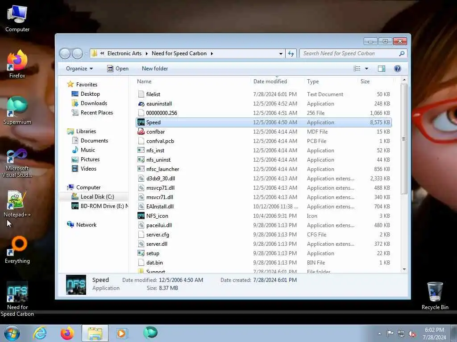Select the filelist text document
The image size is (457, 342).
264,94
